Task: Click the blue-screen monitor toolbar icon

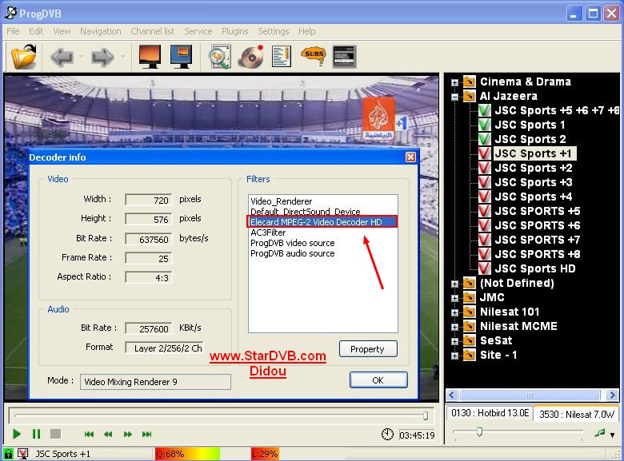Action: [x=181, y=57]
